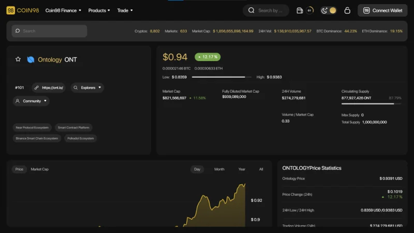Click the Connect Wallet button

pos(382,10)
